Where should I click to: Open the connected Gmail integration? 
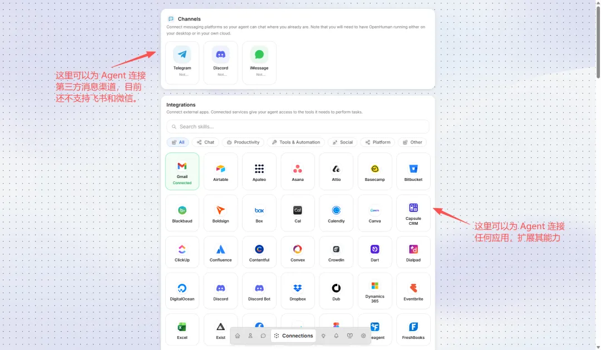182,171
